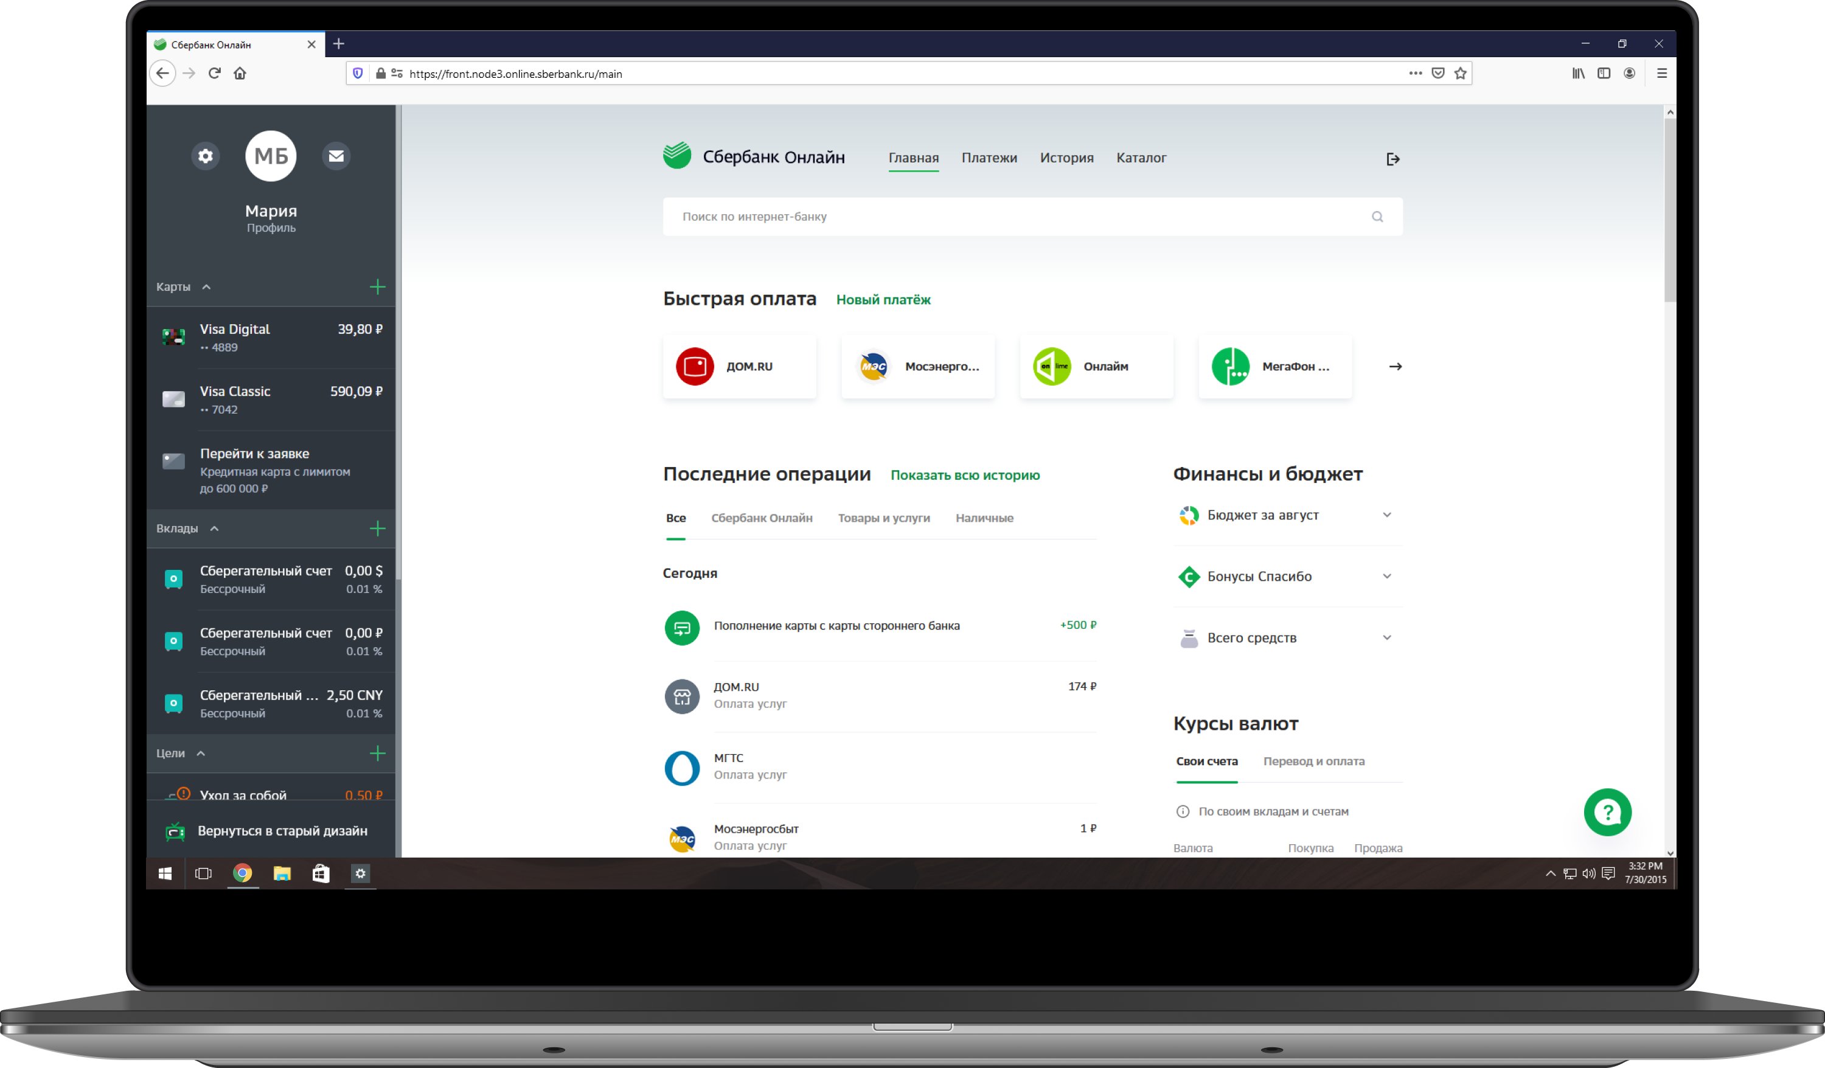
Task: Open МегаФон quick payment tile
Action: [1275, 366]
